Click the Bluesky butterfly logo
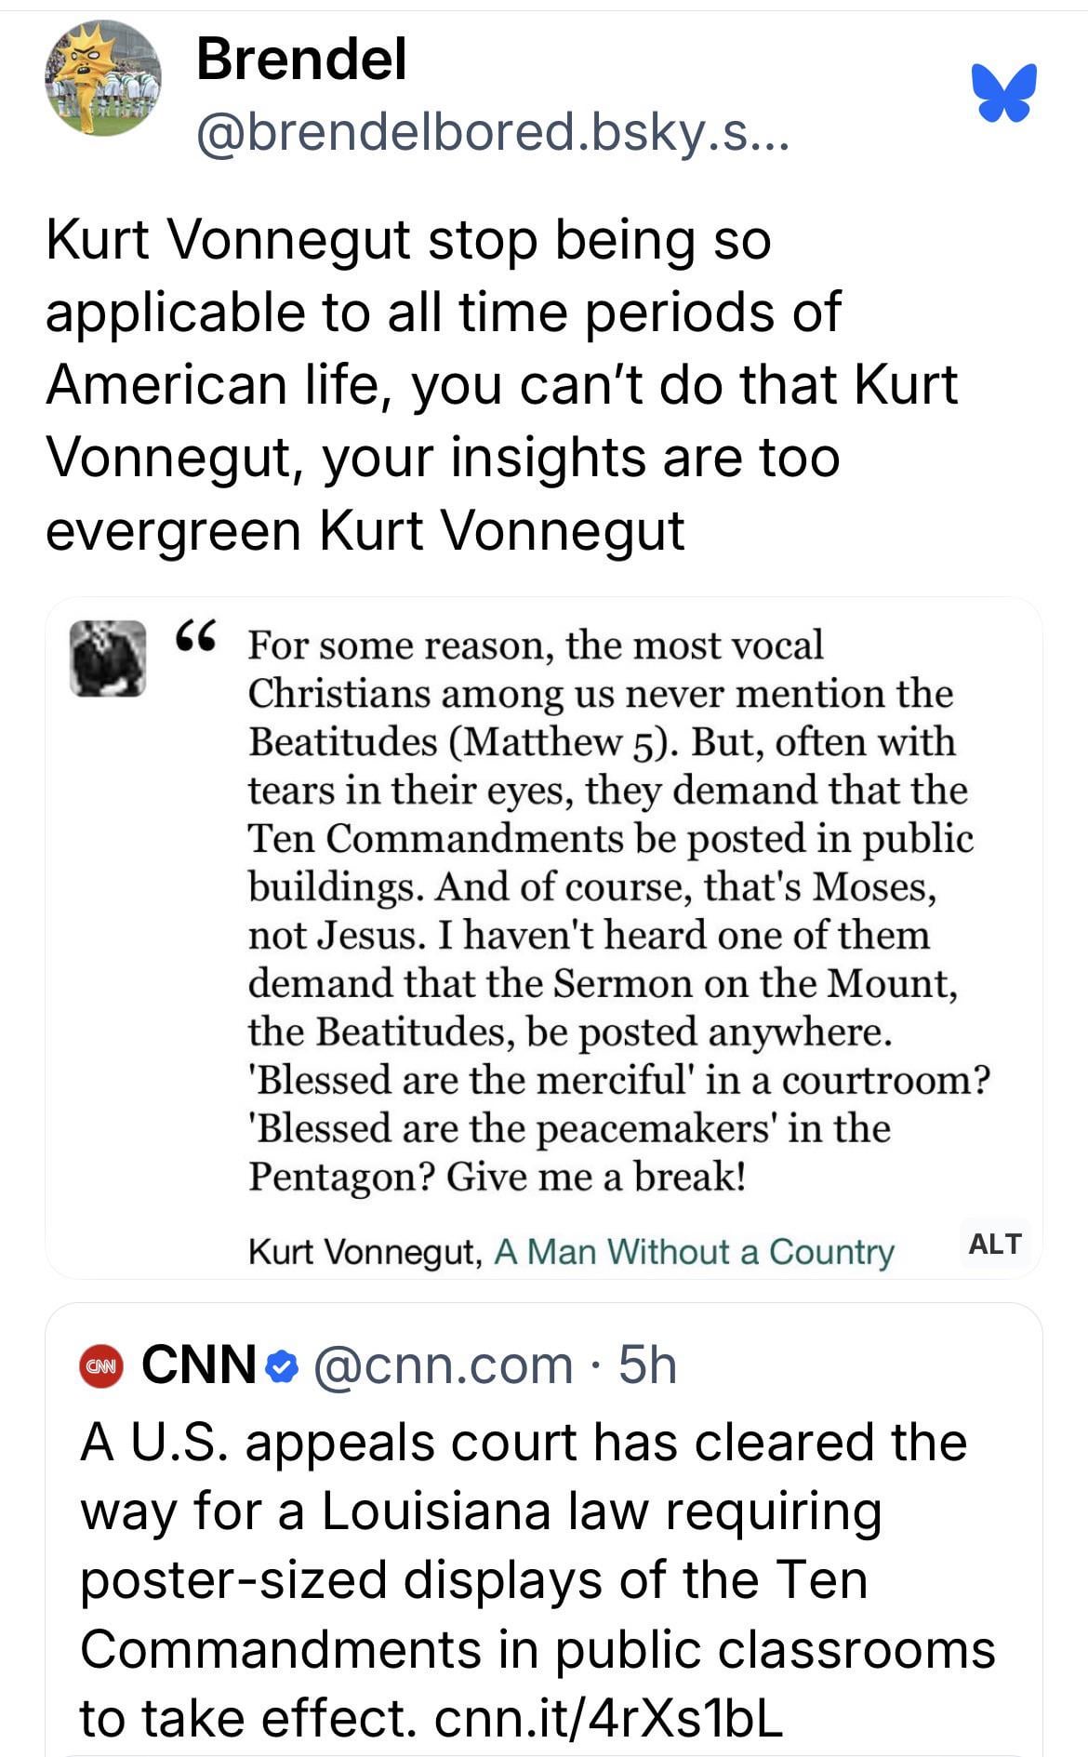Screen dimensions: 1088x1757 coord(1004,91)
